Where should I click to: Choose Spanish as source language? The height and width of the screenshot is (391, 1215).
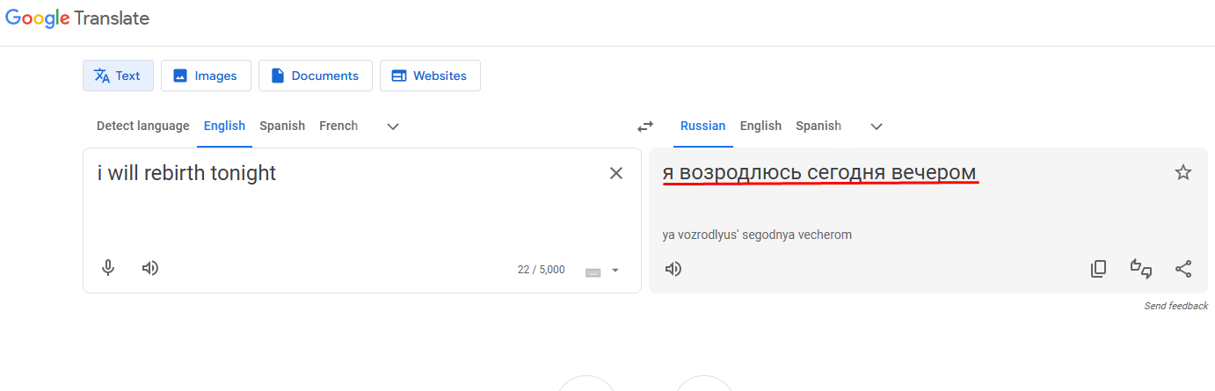pyautogui.click(x=282, y=126)
